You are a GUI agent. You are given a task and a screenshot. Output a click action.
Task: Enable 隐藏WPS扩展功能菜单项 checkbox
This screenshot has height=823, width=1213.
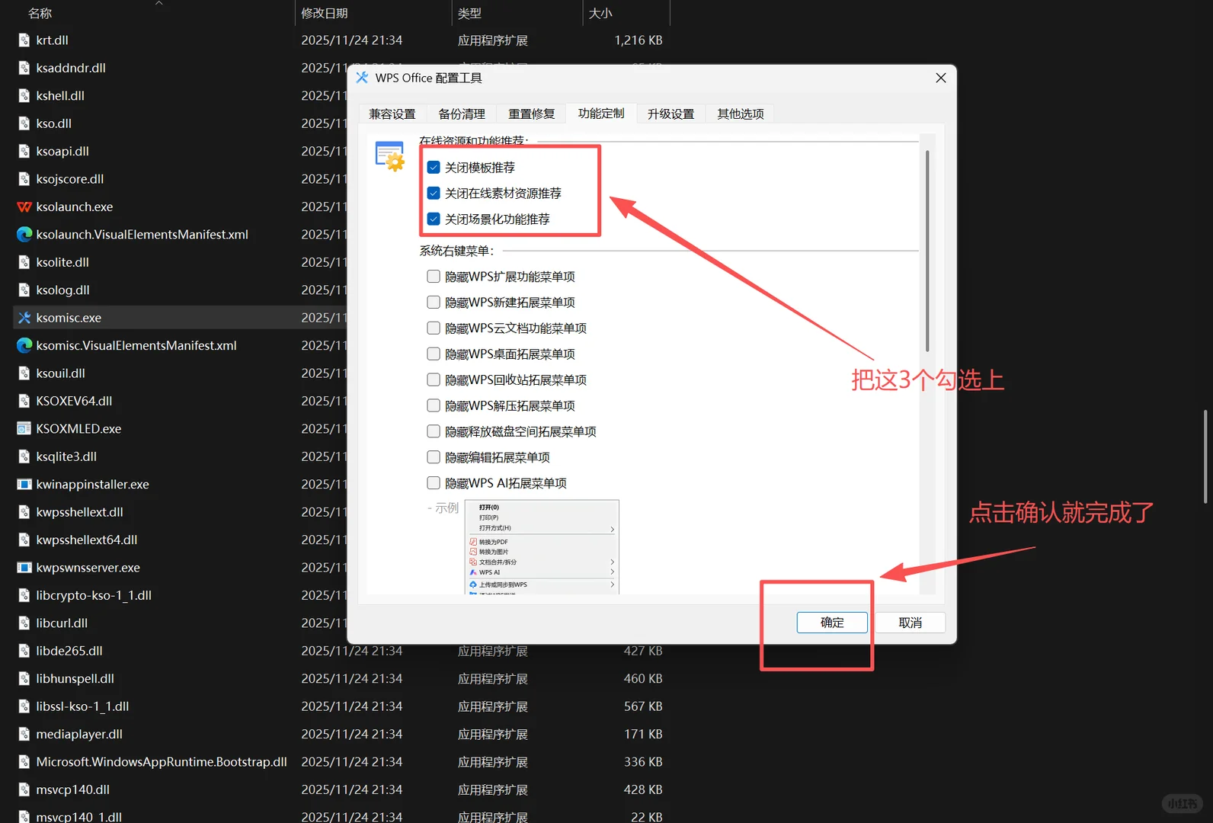coord(434,277)
